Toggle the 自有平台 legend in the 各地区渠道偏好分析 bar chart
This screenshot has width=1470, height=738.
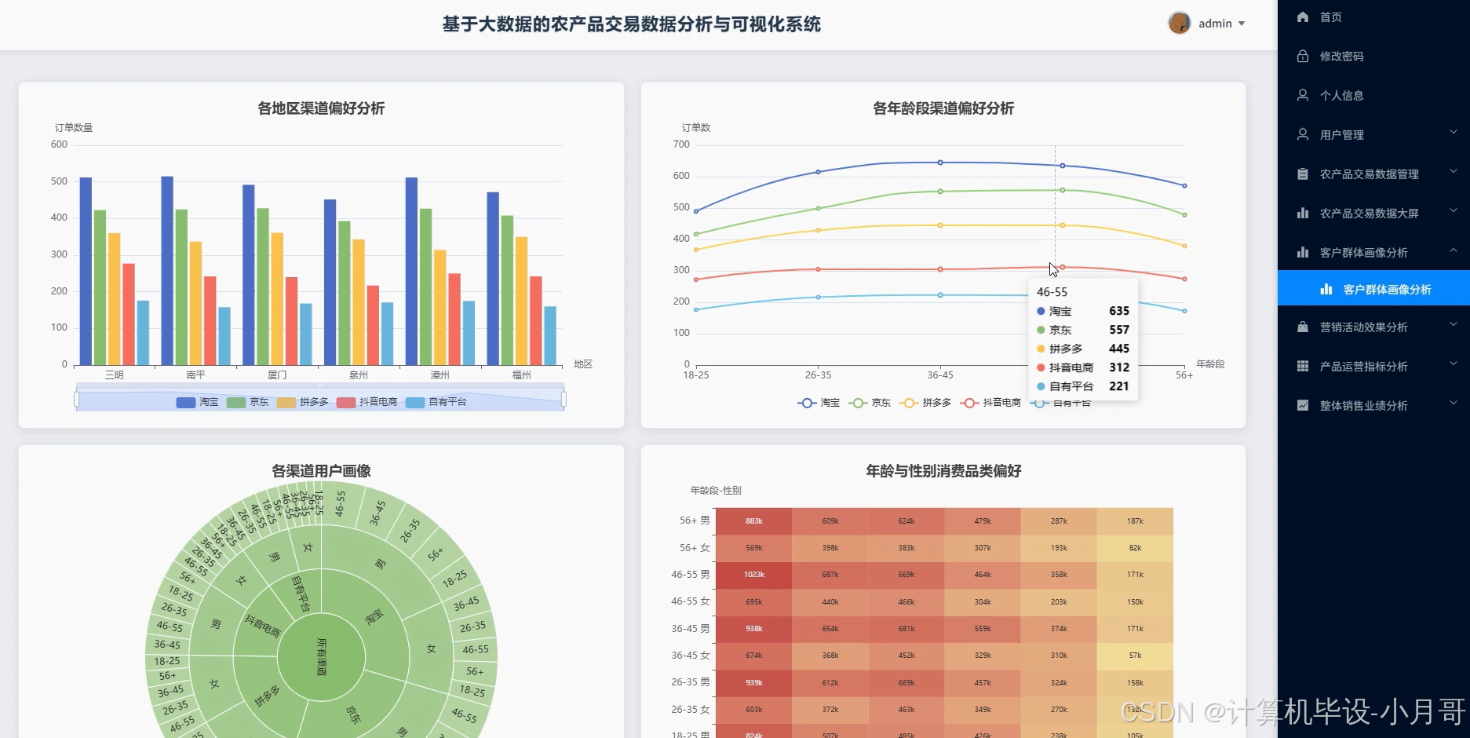point(436,402)
